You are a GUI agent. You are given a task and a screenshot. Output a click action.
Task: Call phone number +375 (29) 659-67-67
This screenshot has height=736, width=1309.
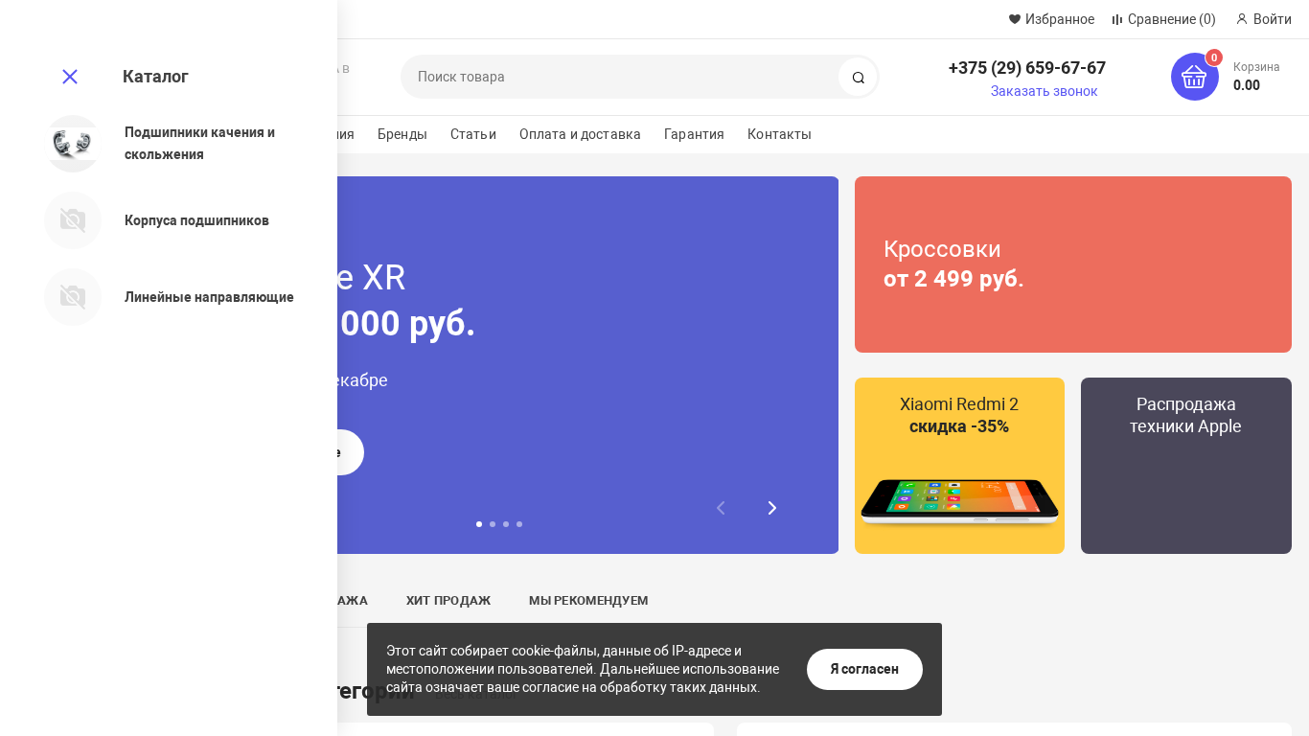(x=1027, y=68)
